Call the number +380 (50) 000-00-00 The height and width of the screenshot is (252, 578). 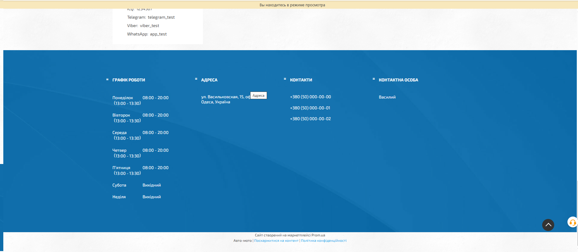(310, 97)
